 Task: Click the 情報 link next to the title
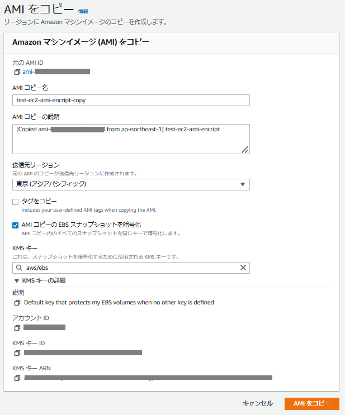83,11
